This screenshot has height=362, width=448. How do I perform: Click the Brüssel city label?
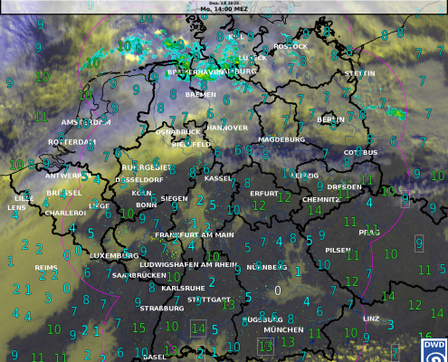point(64,193)
